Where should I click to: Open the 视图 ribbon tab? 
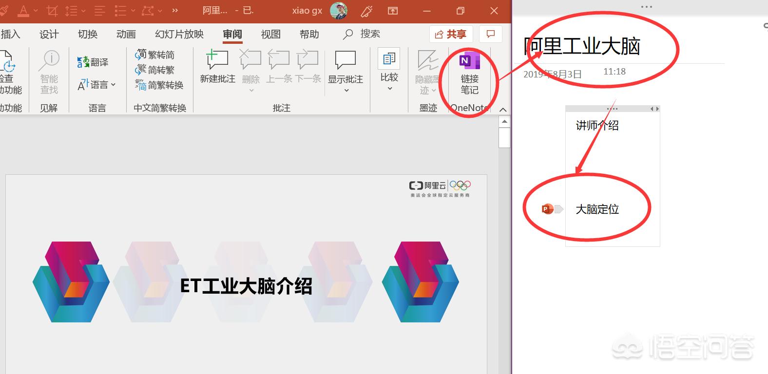271,34
